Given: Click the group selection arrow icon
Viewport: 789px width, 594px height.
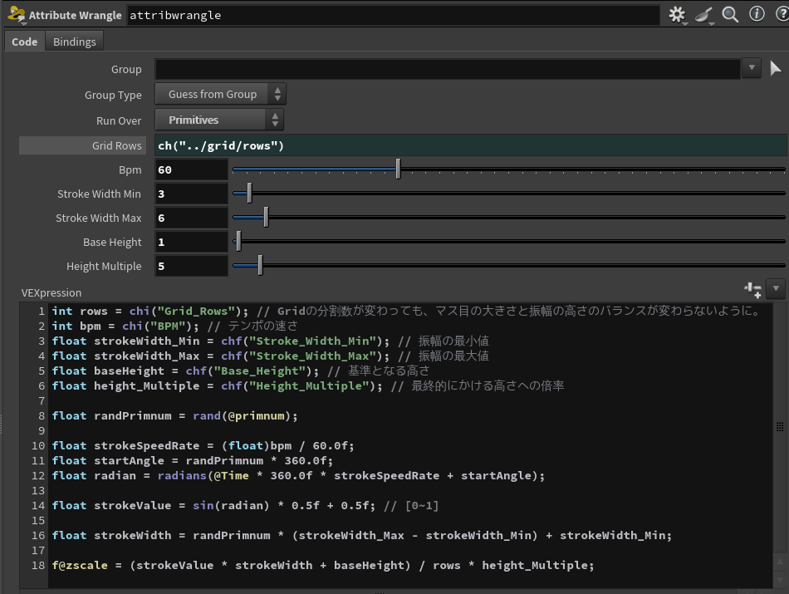Looking at the screenshot, I should [776, 69].
